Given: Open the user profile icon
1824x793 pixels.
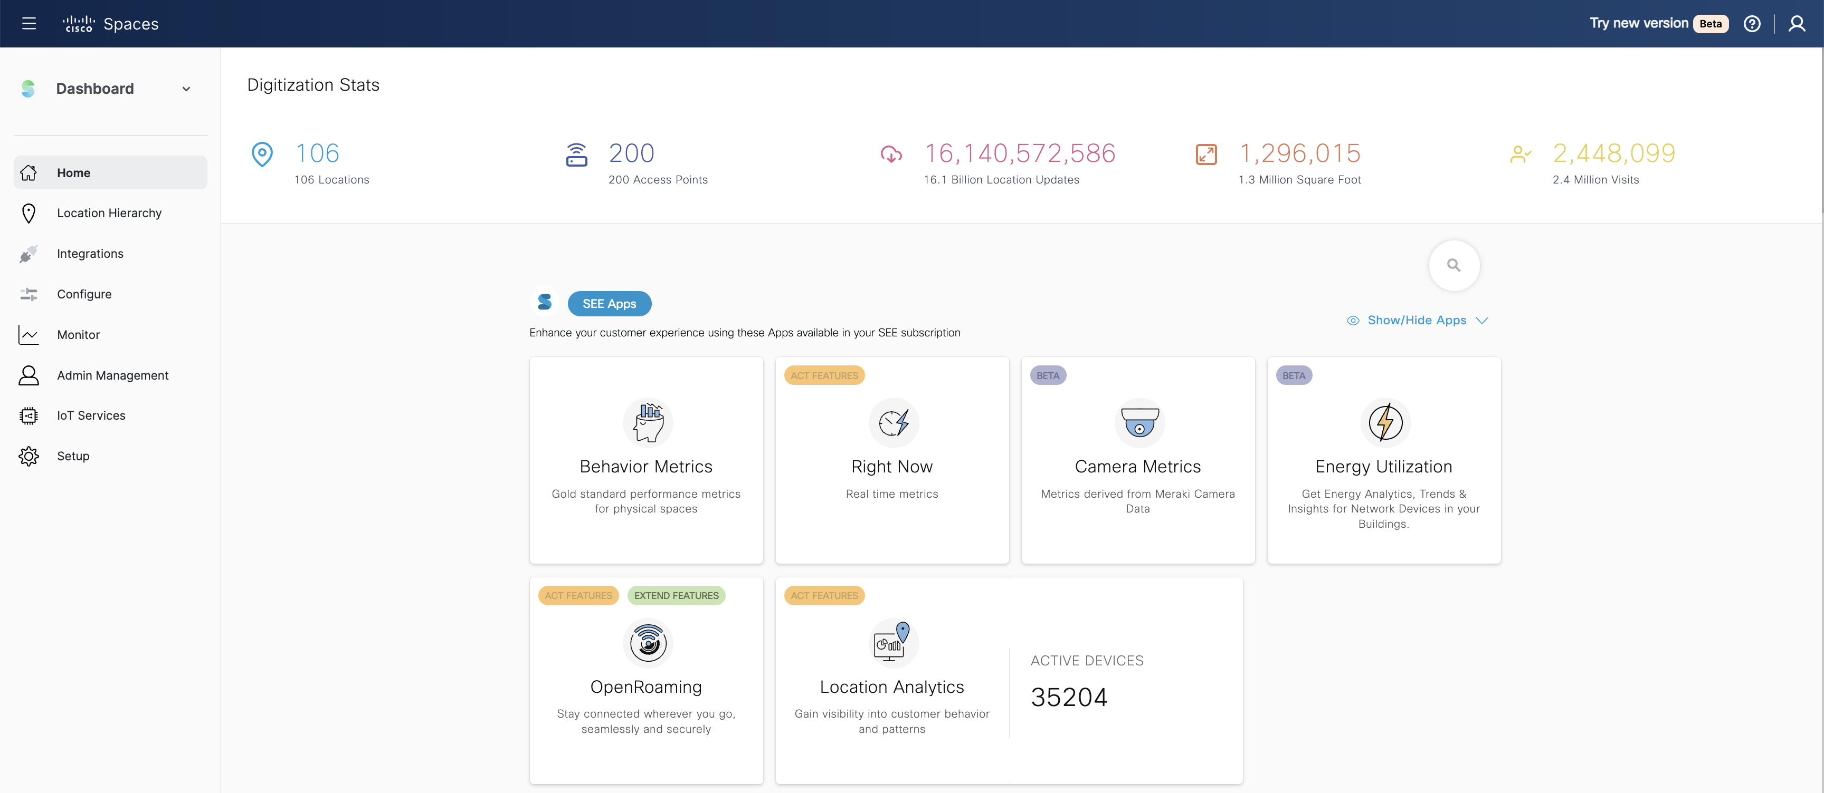Looking at the screenshot, I should (1795, 23).
